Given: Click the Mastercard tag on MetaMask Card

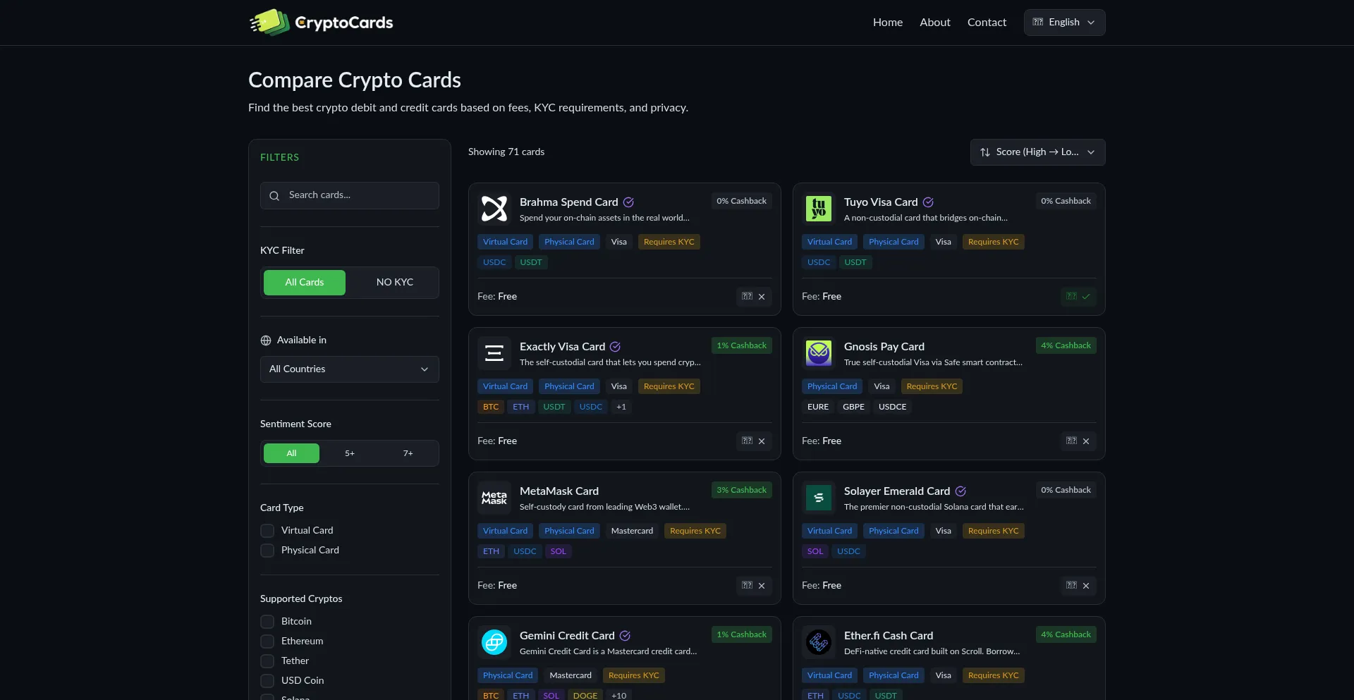Looking at the screenshot, I should tap(632, 531).
